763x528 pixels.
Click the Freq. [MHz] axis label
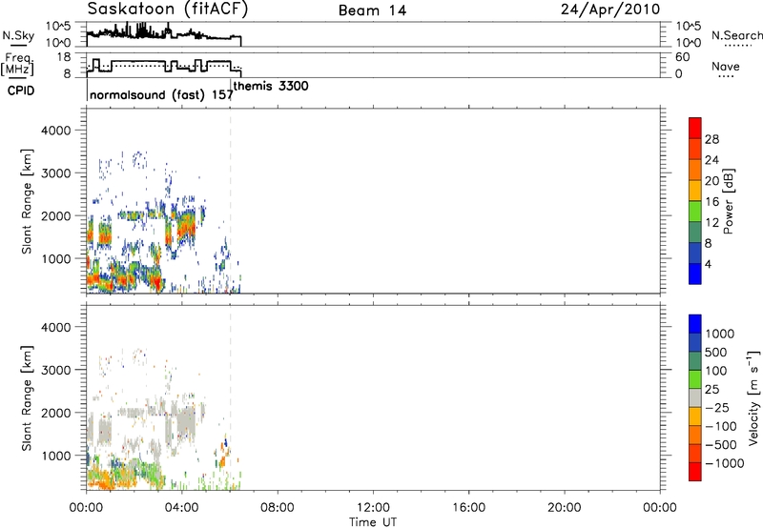click(17, 64)
